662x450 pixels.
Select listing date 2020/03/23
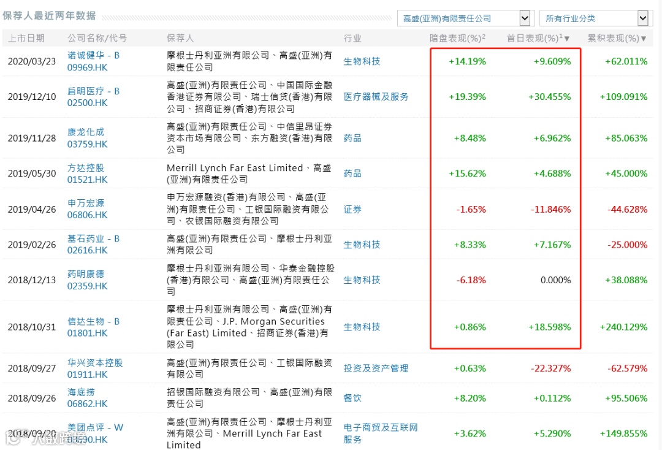click(32, 62)
